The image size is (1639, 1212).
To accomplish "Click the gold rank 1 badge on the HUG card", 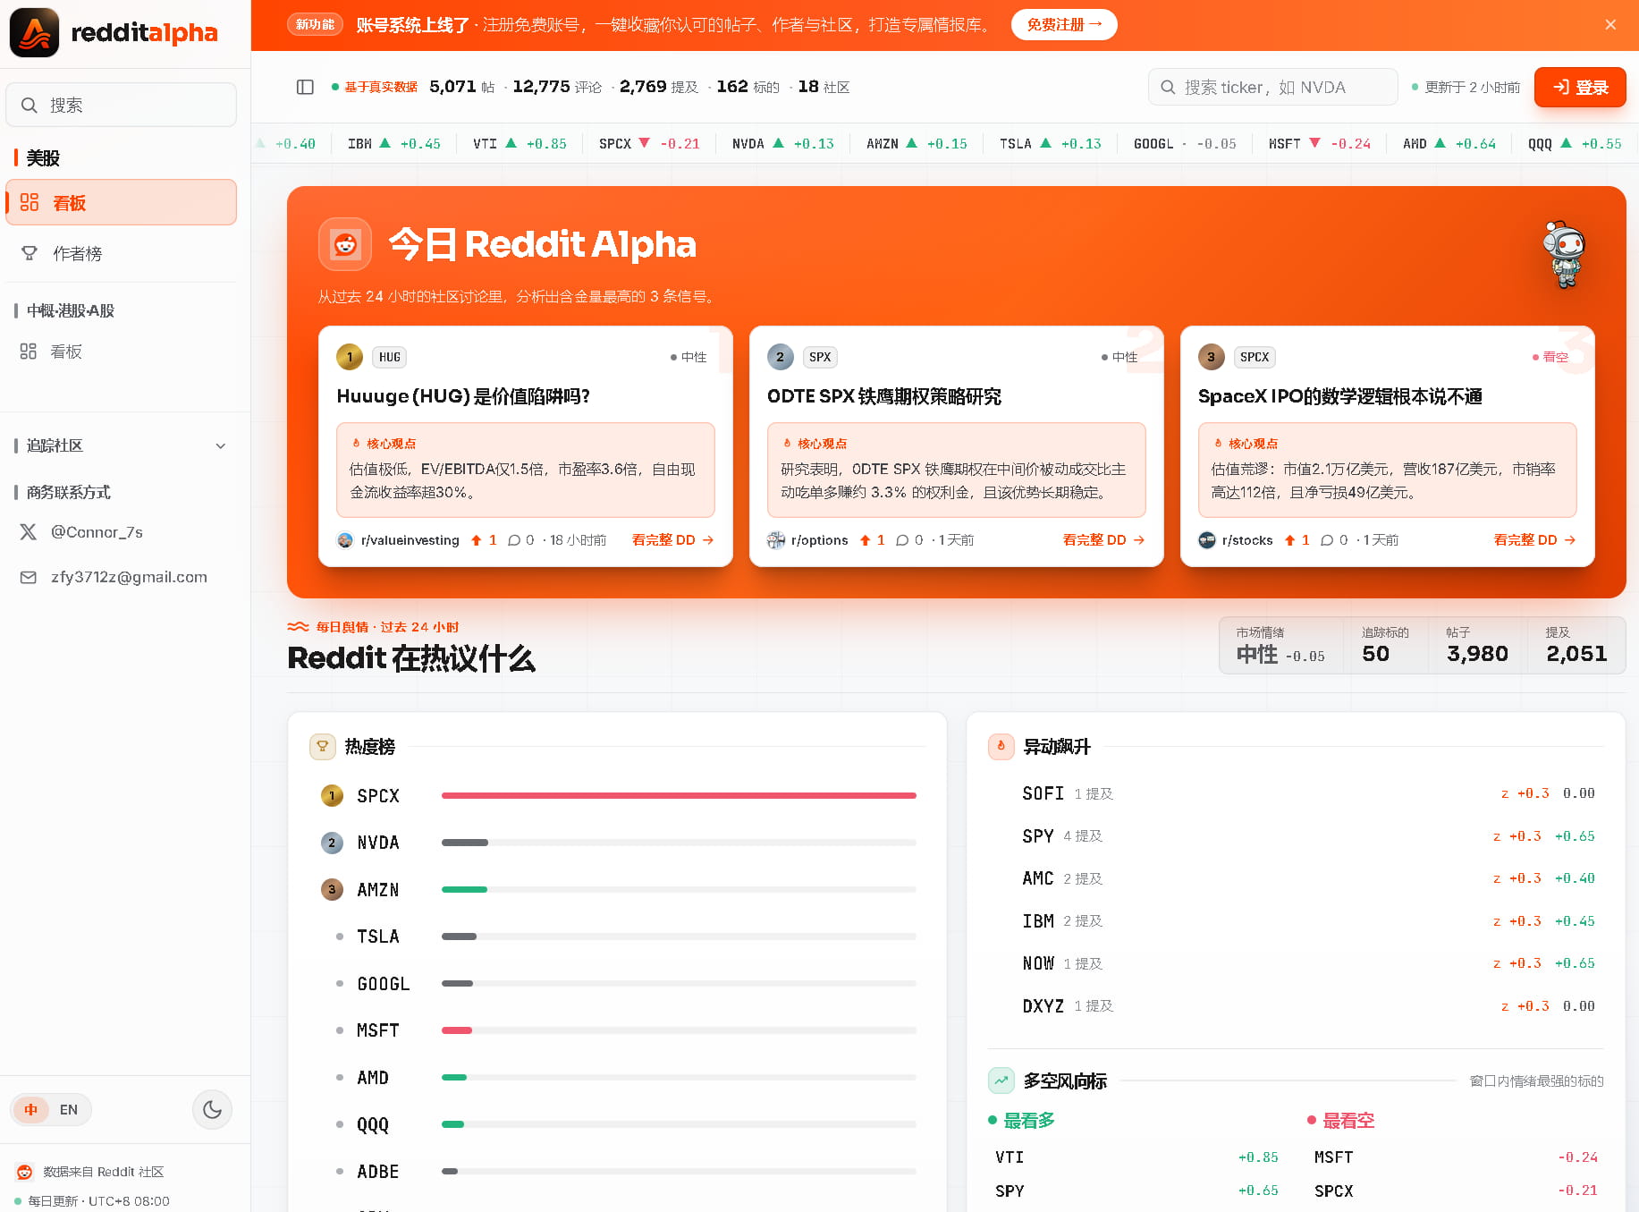I will pyautogui.click(x=350, y=357).
